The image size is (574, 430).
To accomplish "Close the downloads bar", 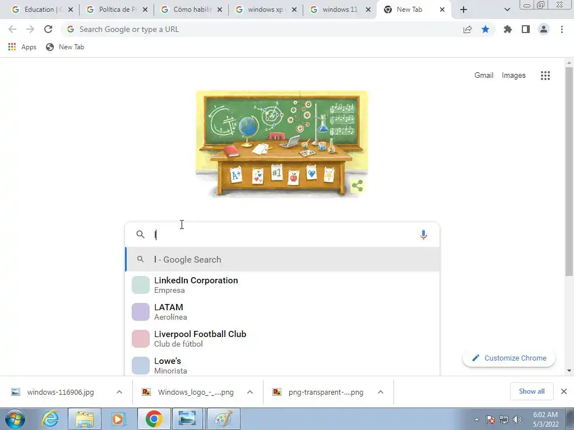I will coord(564,391).
